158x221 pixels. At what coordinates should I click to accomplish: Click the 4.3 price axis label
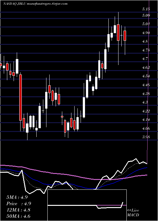145,102
